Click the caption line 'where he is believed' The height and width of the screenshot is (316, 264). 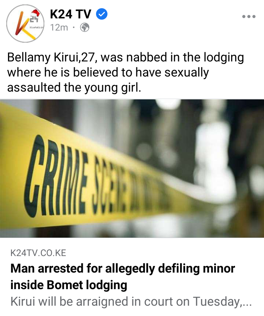coord(108,72)
